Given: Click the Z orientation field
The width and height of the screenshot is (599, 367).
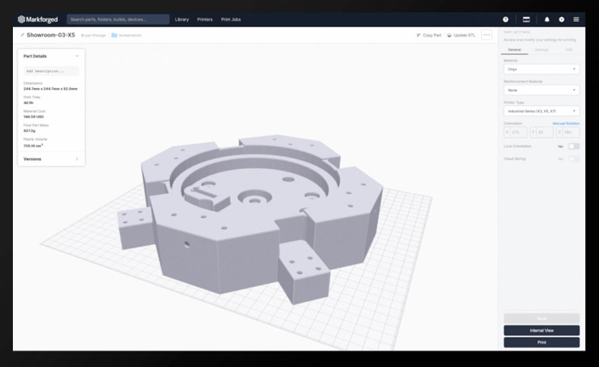Looking at the screenshot, I should (x=568, y=132).
